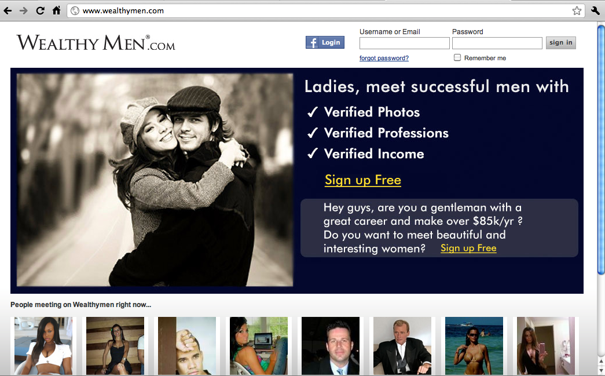This screenshot has height=376, width=605.
Task: Click the scrollbar down arrow at bottom right
Action: (601, 371)
